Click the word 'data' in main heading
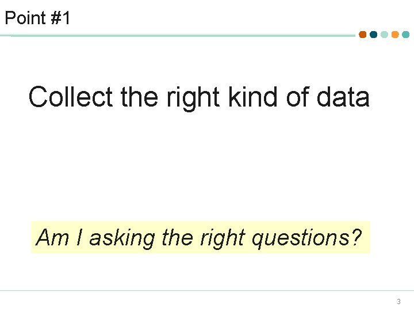Screen dimensions: 414x311 point(343,97)
